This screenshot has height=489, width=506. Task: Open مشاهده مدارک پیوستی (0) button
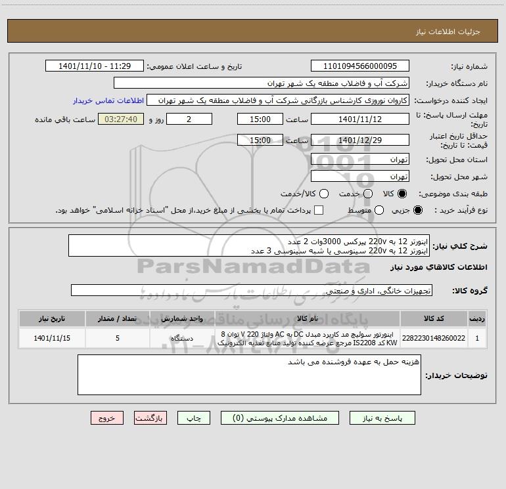(x=280, y=418)
